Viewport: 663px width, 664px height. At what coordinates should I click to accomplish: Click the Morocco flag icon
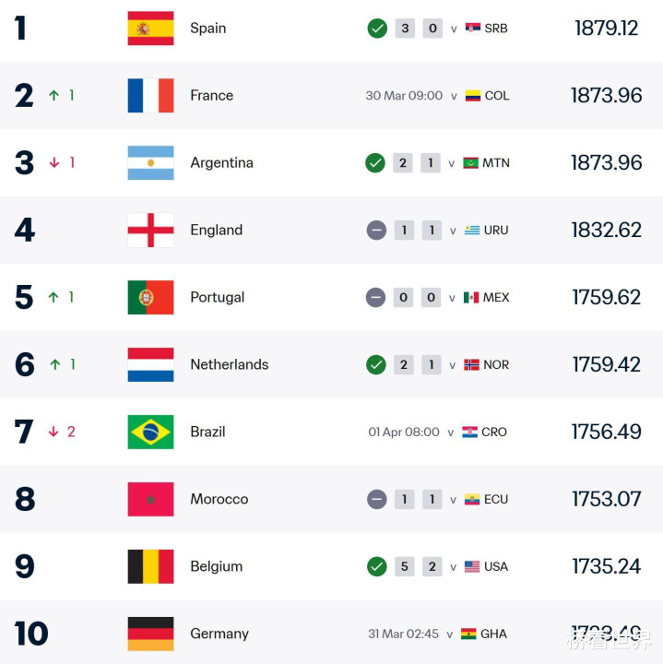pos(150,499)
